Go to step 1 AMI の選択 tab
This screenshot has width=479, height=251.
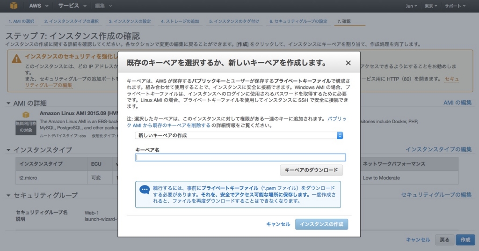[x=22, y=22]
